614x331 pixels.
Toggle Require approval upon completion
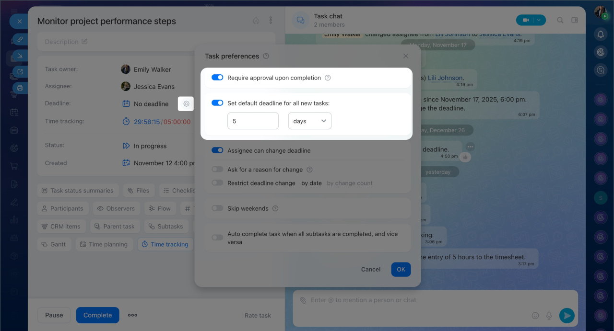tap(217, 78)
